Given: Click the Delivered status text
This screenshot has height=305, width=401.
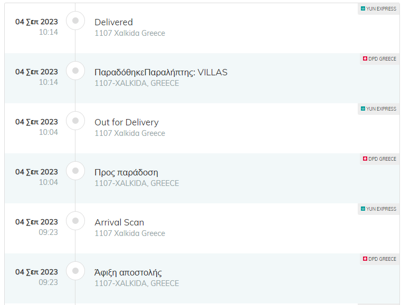Looking at the screenshot, I should 113,22.
